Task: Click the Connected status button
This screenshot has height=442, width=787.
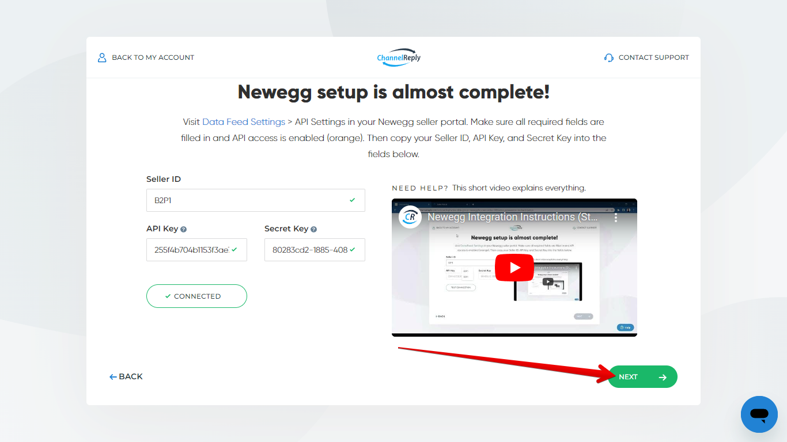Action: click(196, 296)
